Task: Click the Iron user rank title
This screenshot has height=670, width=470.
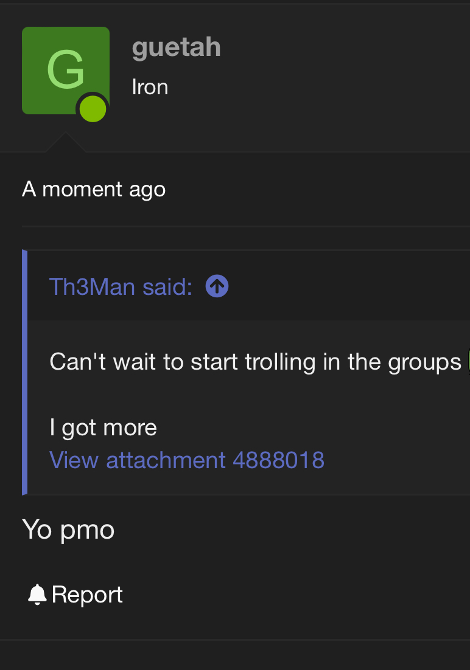Action: click(x=150, y=87)
